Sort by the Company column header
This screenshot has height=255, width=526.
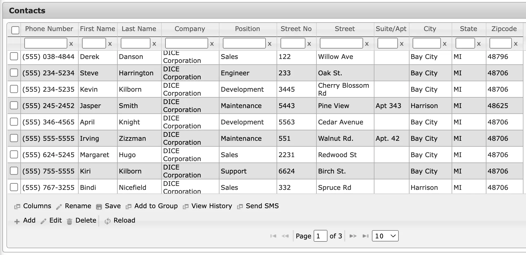point(190,29)
